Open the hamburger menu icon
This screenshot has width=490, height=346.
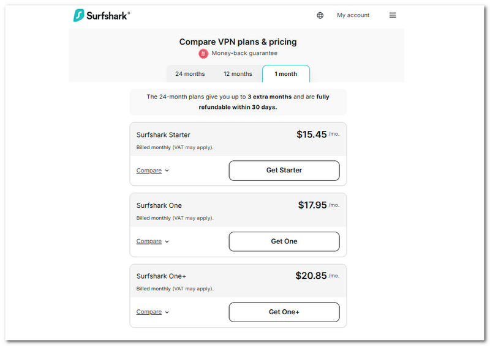point(393,15)
